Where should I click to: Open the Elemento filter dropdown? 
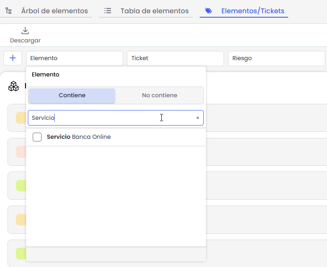(x=74, y=58)
